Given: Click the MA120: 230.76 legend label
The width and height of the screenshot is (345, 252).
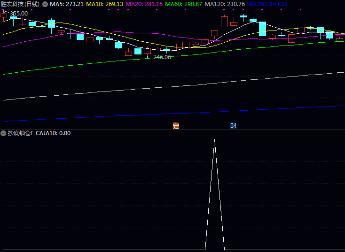Looking at the screenshot, I should (x=224, y=4).
